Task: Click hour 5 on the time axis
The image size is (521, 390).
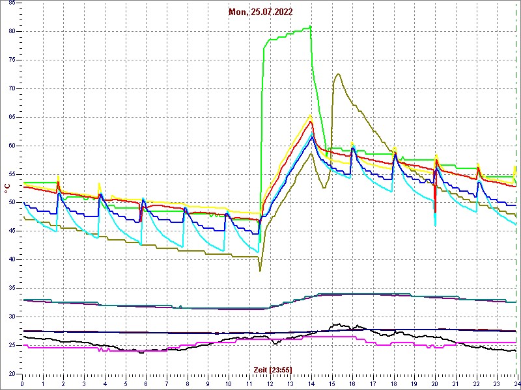Action: click(126, 383)
